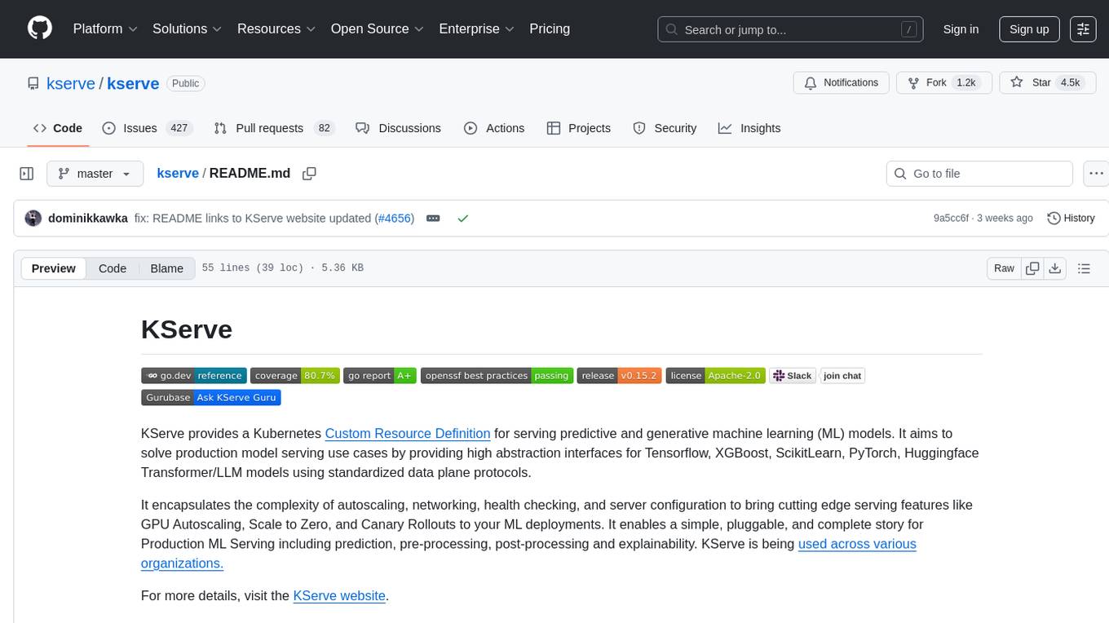Open the command palette icon in header

pyautogui.click(x=1083, y=29)
